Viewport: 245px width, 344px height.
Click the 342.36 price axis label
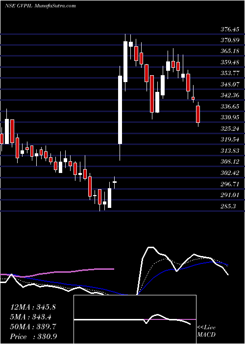tap(229, 96)
